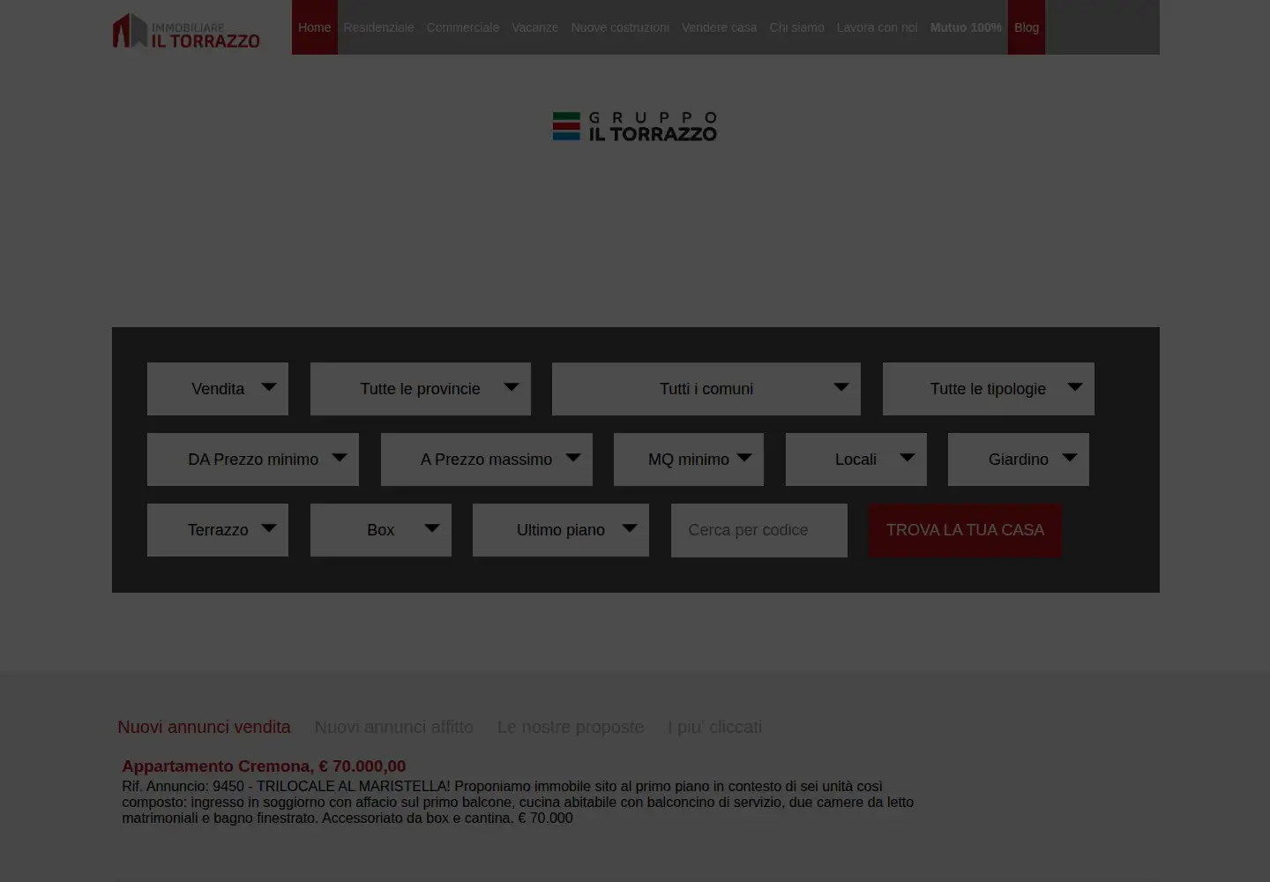Click the Rif. Annuncio 9450 description text
The image size is (1270, 882).
click(518, 802)
